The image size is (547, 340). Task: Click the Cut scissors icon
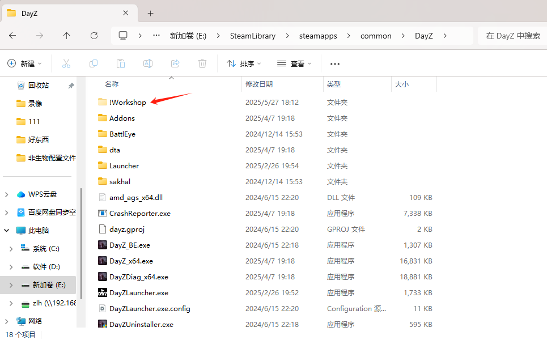66,63
